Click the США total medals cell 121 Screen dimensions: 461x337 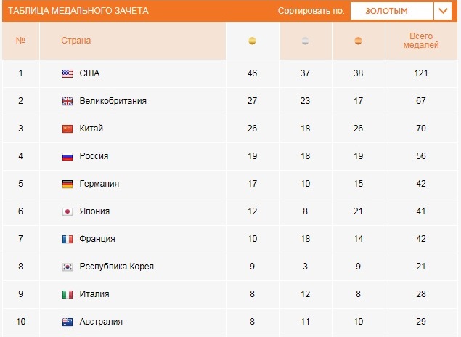tap(421, 73)
